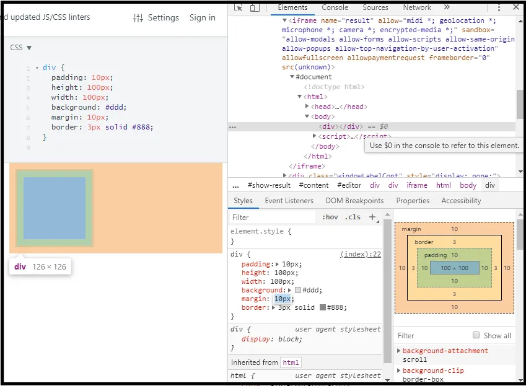
Task: Switch to the Console tab
Action: tap(335, 7)
